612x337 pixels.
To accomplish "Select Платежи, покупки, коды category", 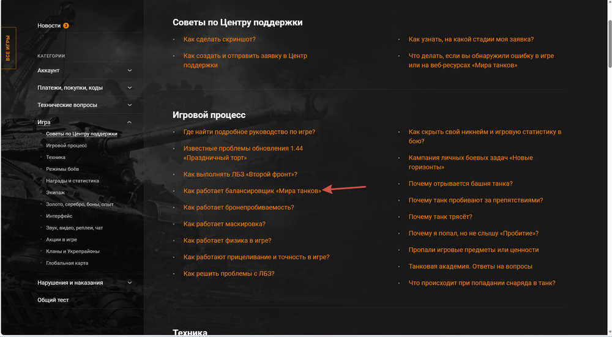I will (70, 87).
